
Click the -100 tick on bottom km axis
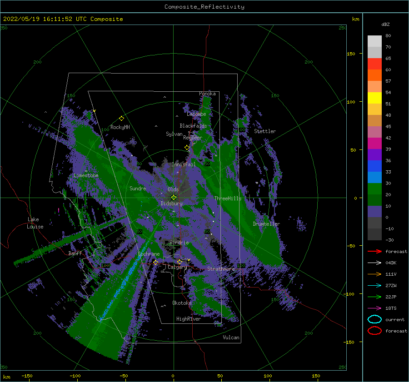(x=75, y=376)
